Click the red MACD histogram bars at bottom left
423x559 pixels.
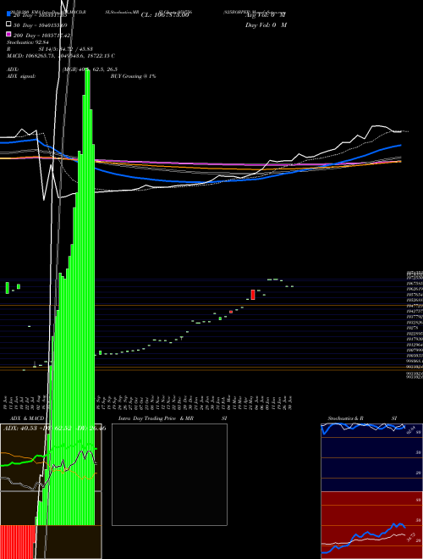coord(18,542)
